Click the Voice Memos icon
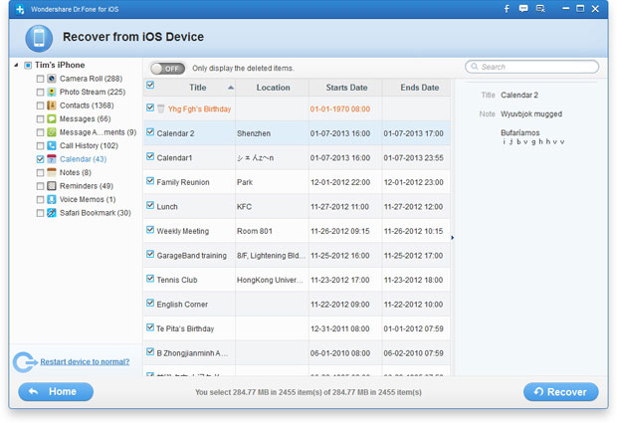Image resolution: width=617 pixels, height=423 pixels. click(x=52, y=199)
